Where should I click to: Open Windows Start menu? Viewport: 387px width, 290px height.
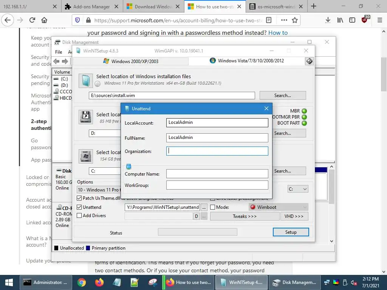(x=9, y=282)
